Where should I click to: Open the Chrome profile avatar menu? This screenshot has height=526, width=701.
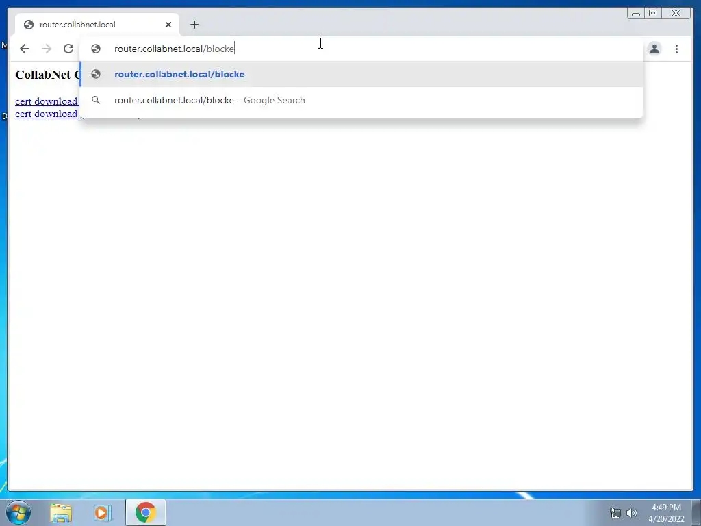654,49
